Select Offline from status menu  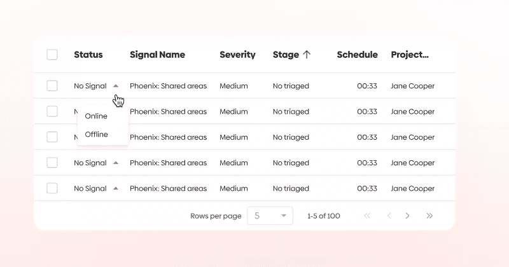tap(97, 134)
